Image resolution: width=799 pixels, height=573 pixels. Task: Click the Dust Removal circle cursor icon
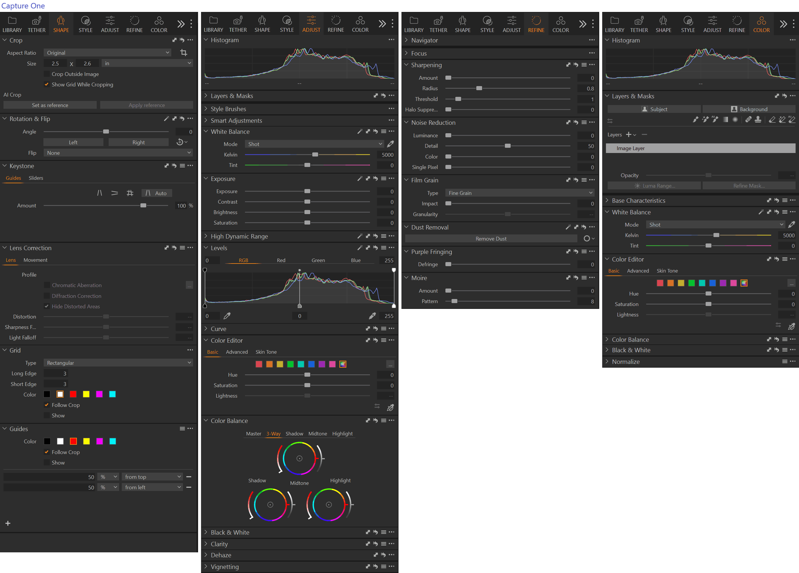587,239
